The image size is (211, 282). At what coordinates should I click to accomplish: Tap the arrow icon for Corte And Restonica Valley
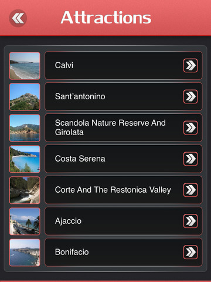pos(190,190)
